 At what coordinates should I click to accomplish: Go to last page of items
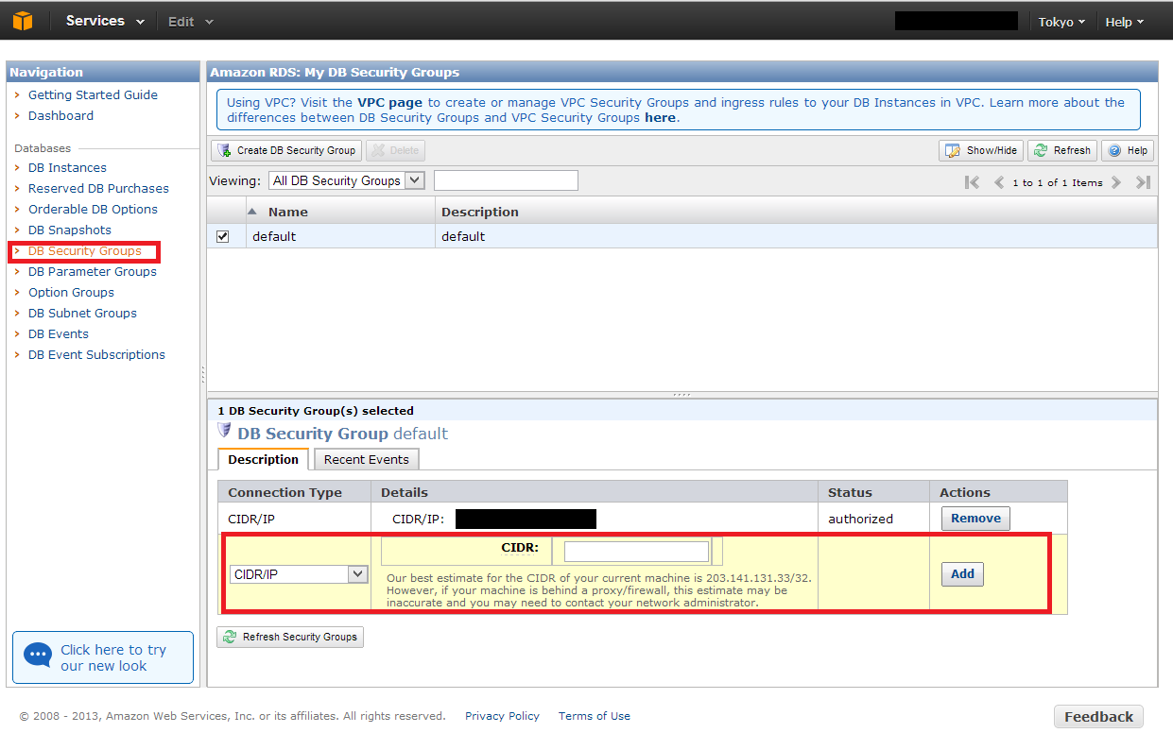1143,182
